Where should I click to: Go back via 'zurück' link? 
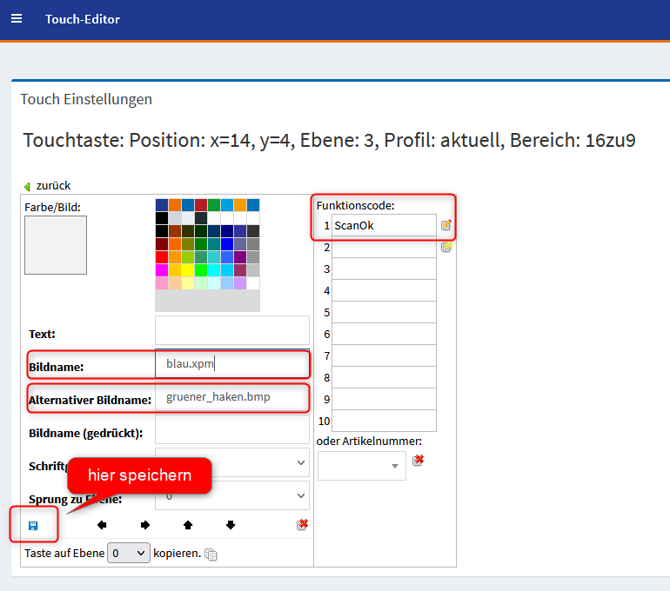[52, 185]
